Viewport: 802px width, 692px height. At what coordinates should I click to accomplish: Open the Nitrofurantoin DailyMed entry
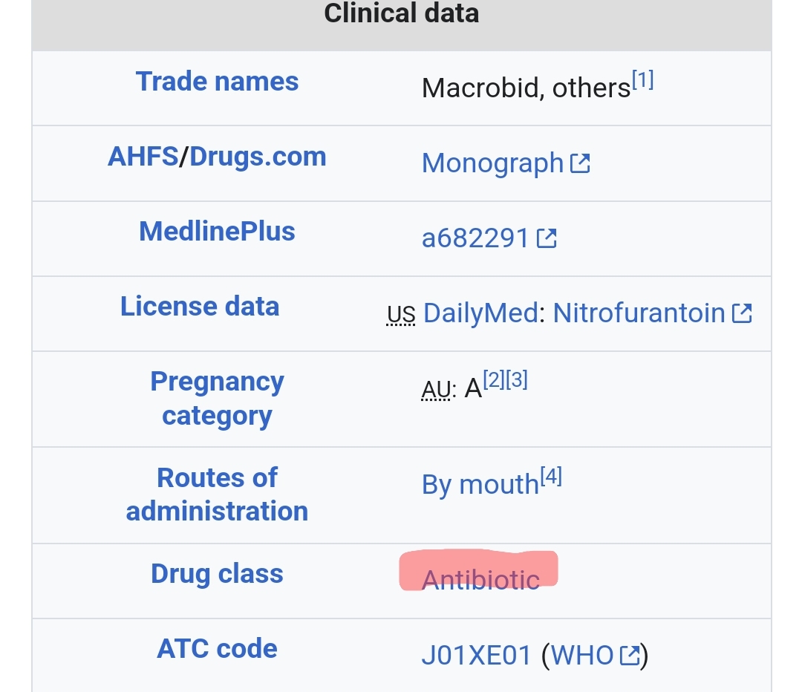pyautogui.click(x=639, y=313)
